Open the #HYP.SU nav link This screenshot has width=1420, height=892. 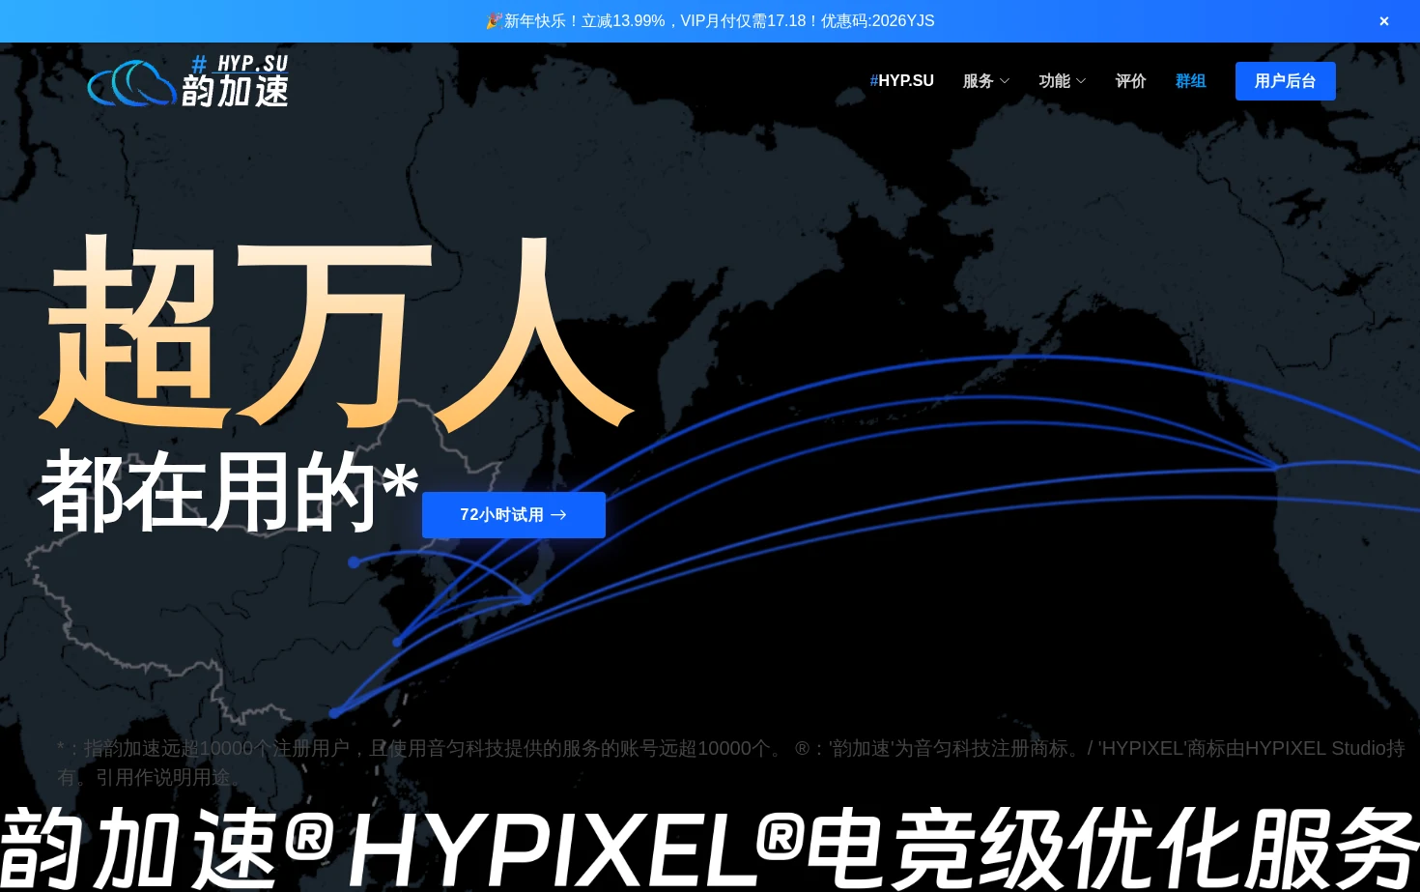tap(901, 81)
